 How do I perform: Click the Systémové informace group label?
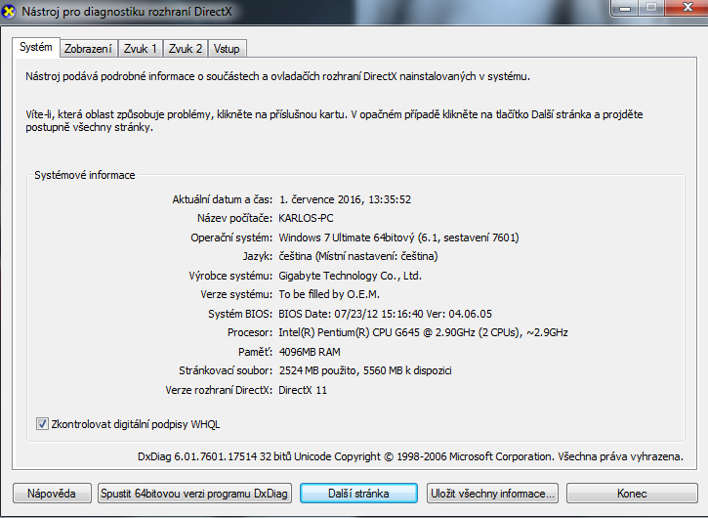pyautogui.click(x=84, y=175)
